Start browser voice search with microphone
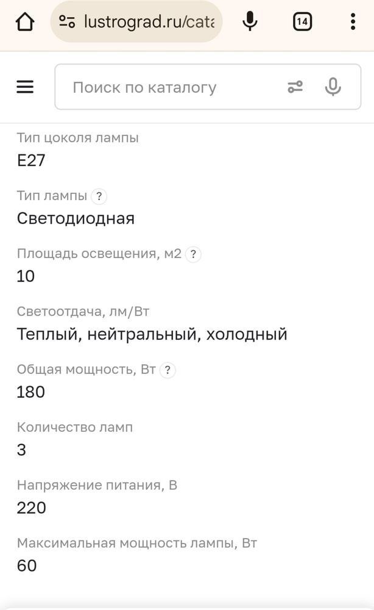This screenshot has height=610, width=374. (249, 22)
